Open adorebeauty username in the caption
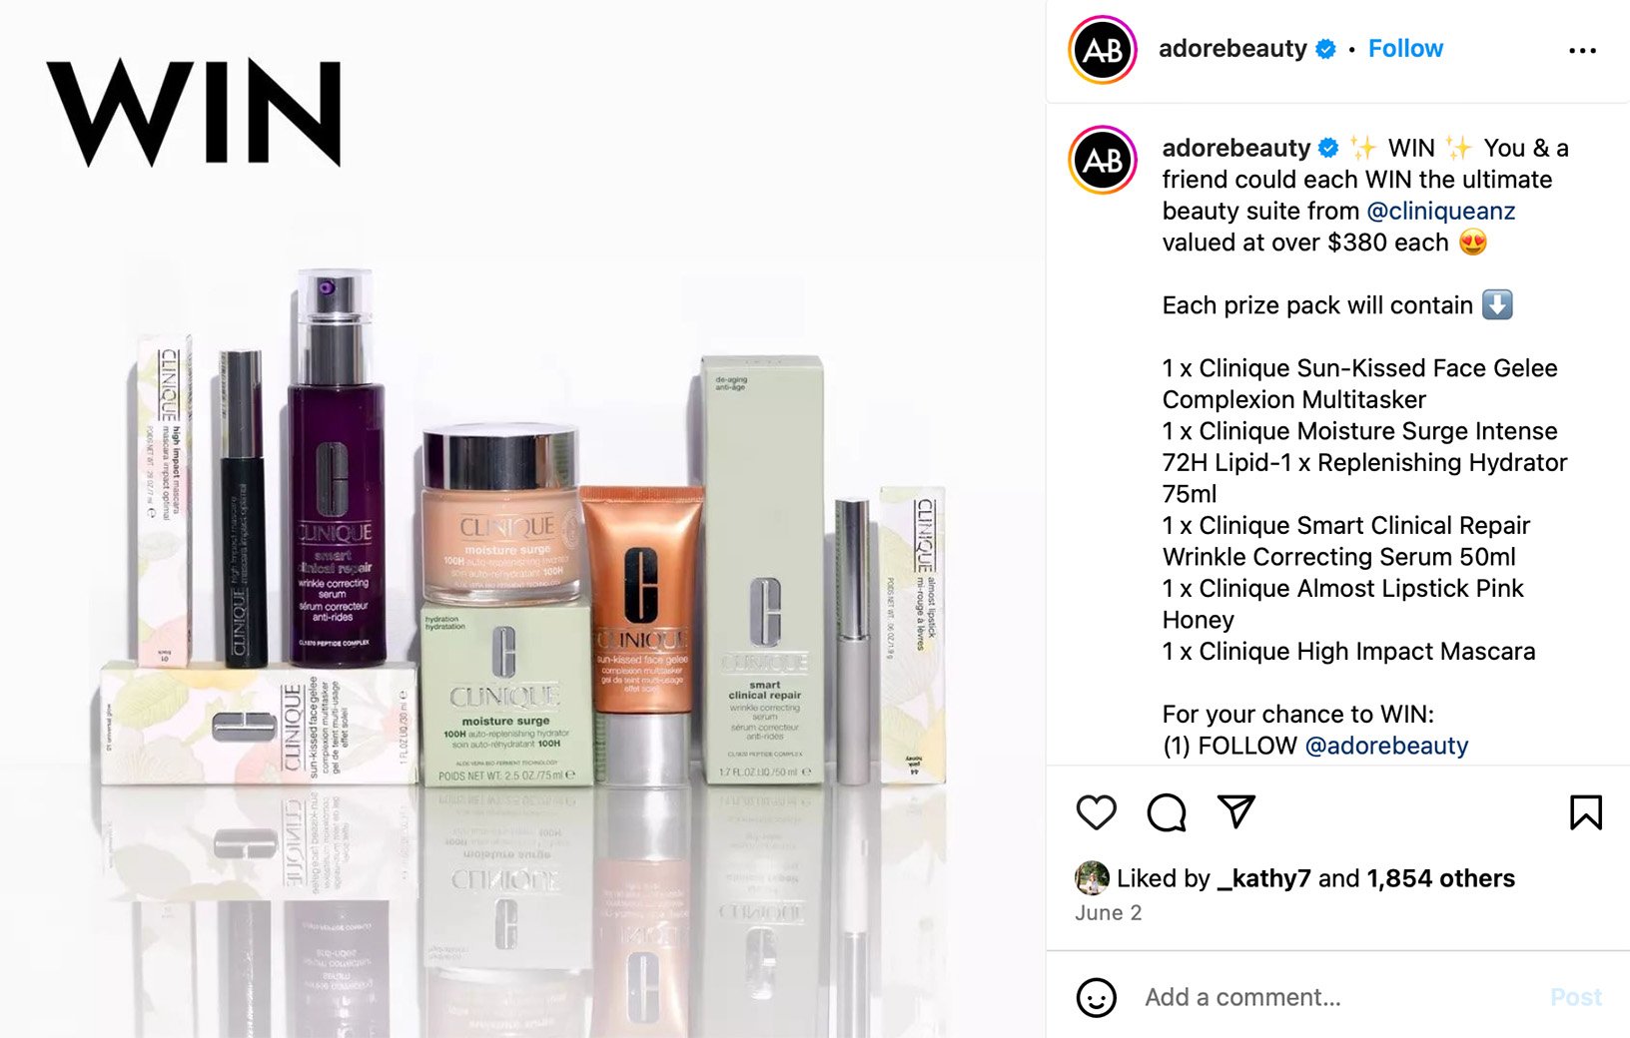The image size is (1630, 1038). coord(1235,148)
